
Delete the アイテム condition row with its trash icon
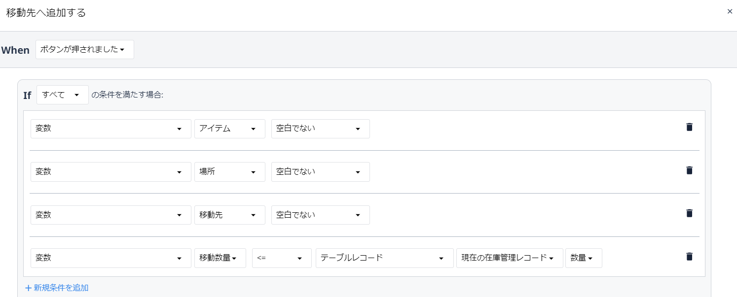tap(689, 127)
